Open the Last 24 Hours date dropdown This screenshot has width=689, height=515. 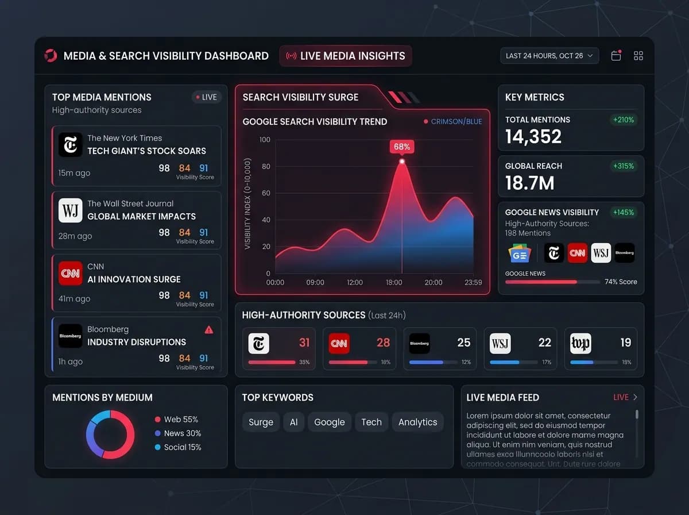[x=549, y=56]
